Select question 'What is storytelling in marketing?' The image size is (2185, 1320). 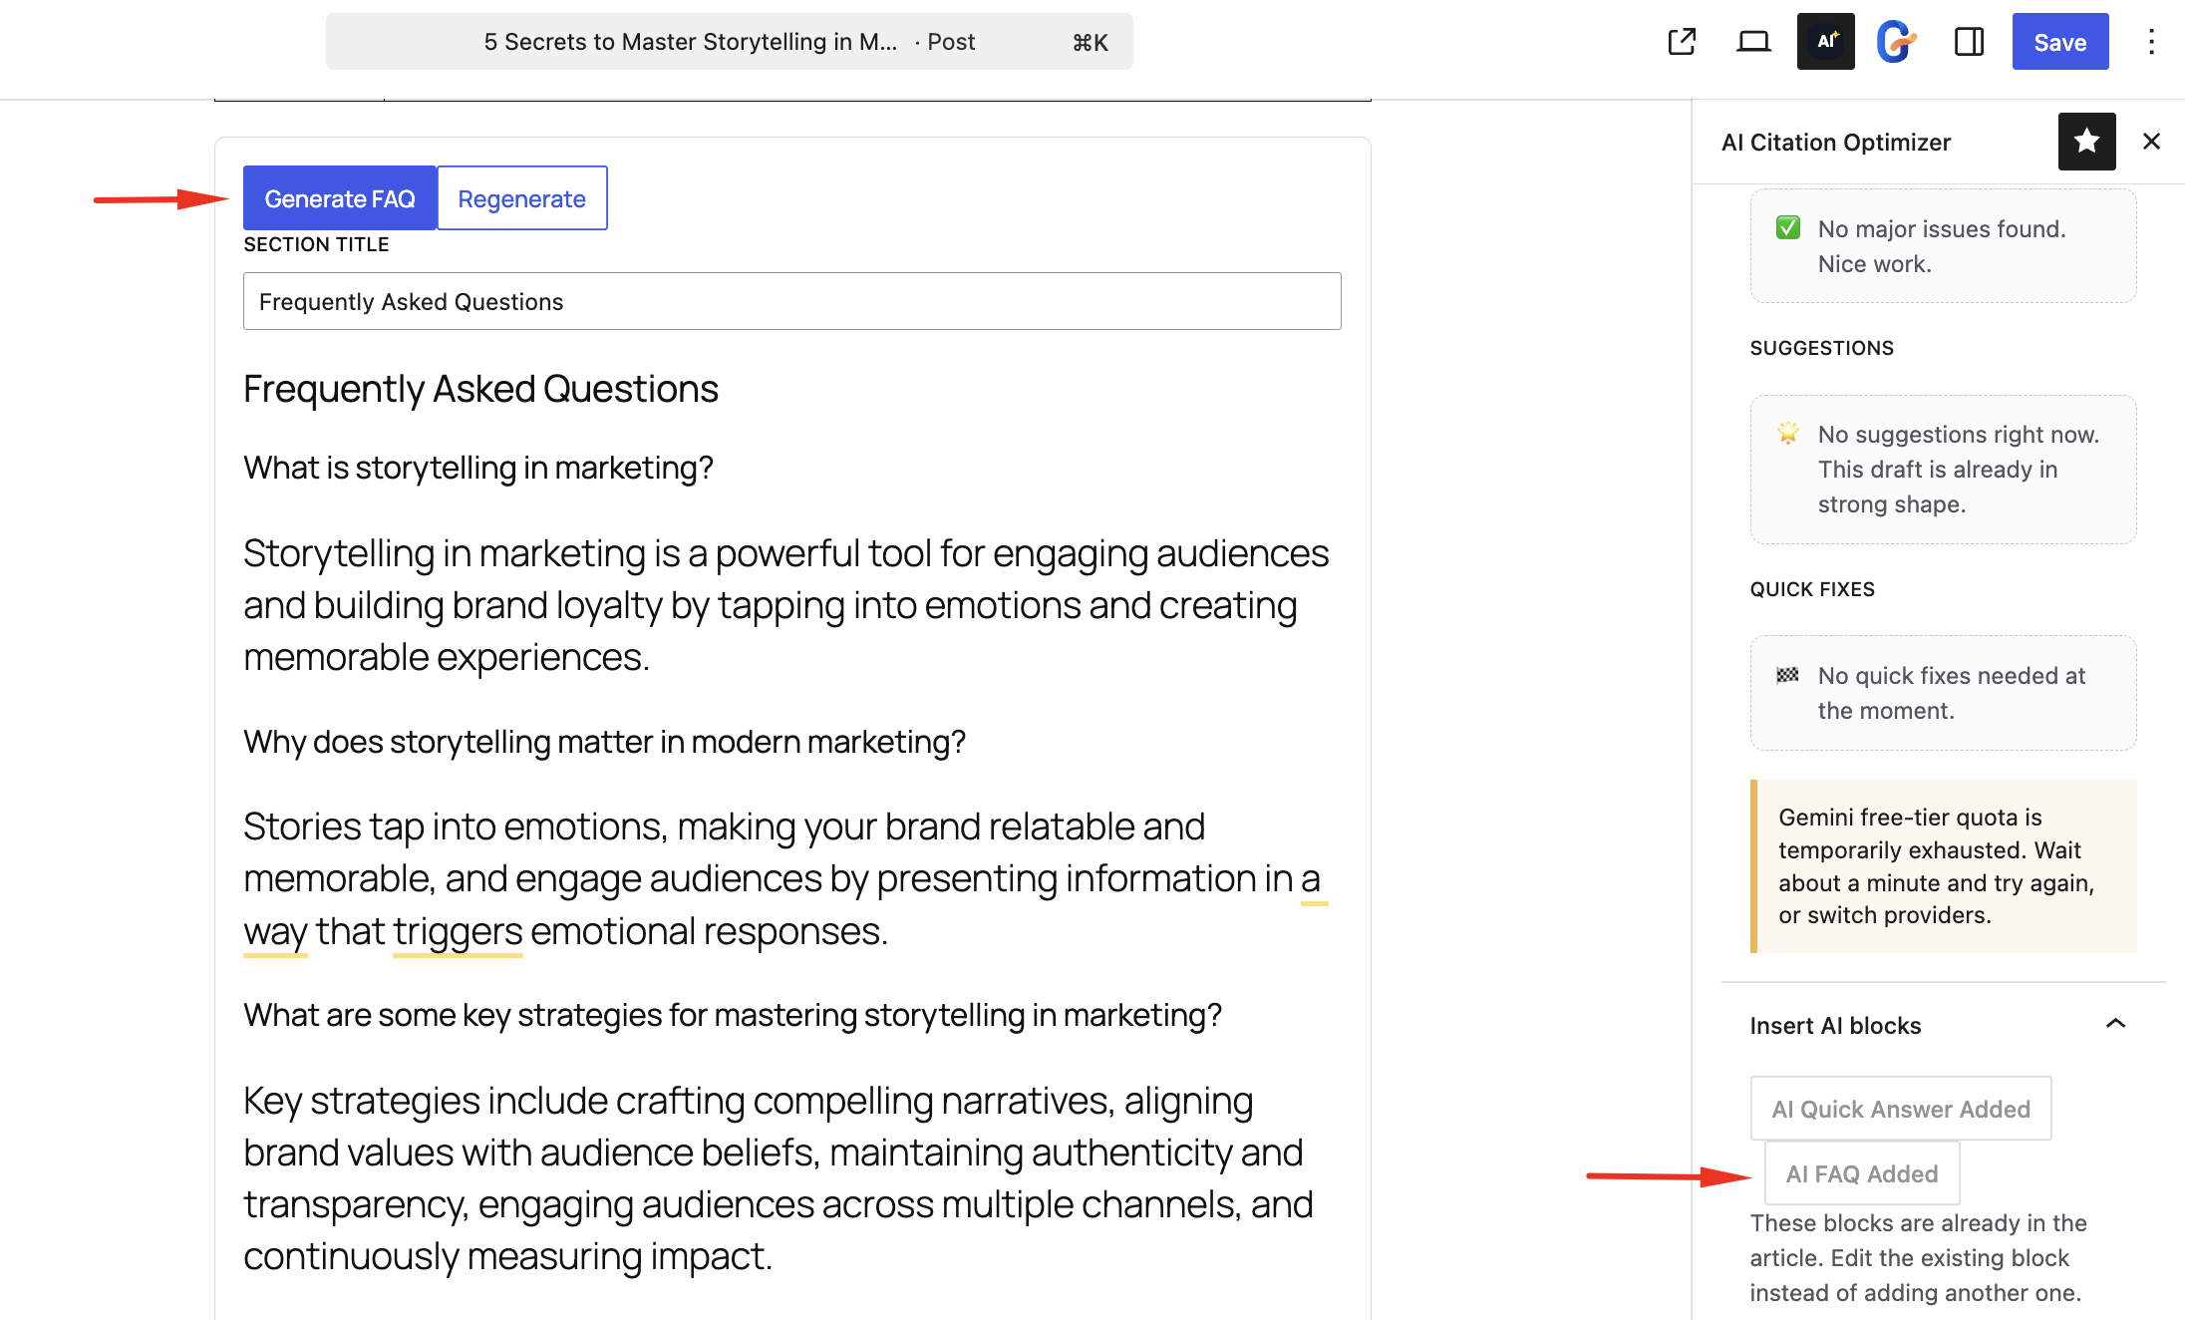tap(478, 468)
